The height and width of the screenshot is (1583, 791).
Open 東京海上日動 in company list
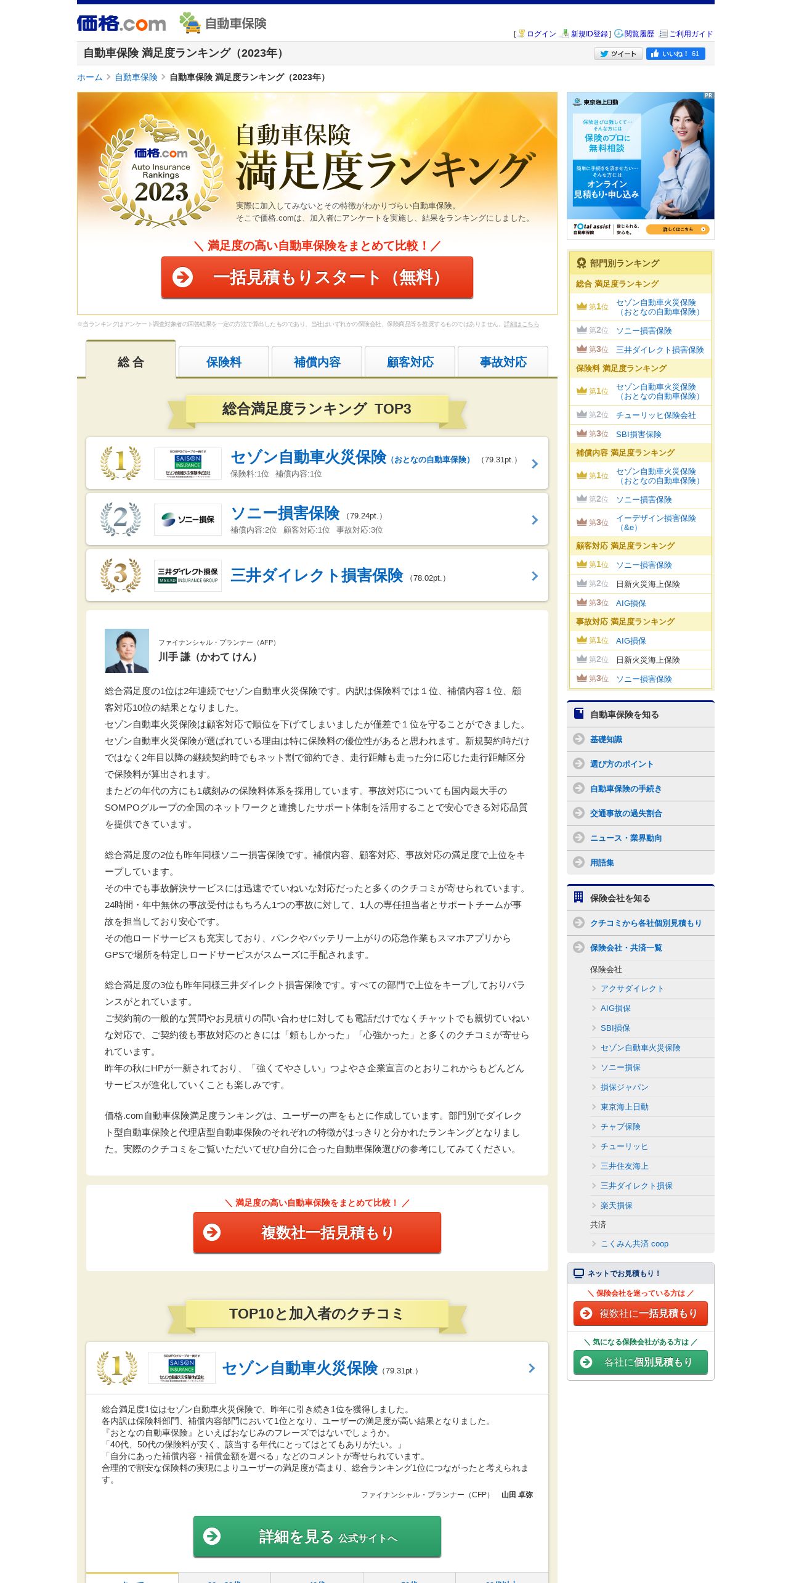pos(625,1107)
